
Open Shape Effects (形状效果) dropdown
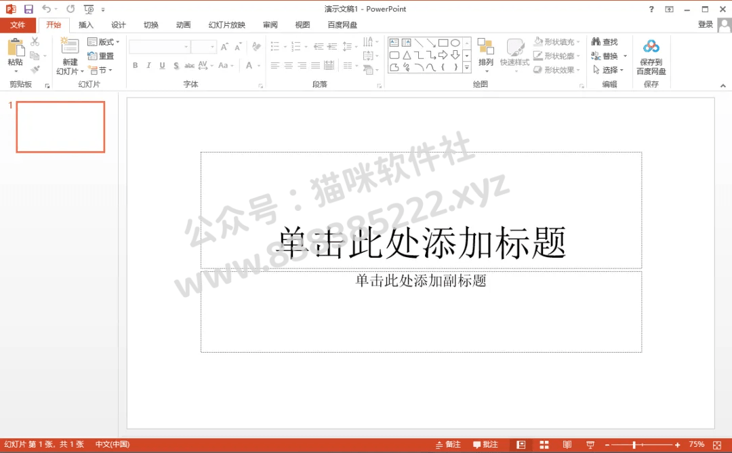(556, 70)
